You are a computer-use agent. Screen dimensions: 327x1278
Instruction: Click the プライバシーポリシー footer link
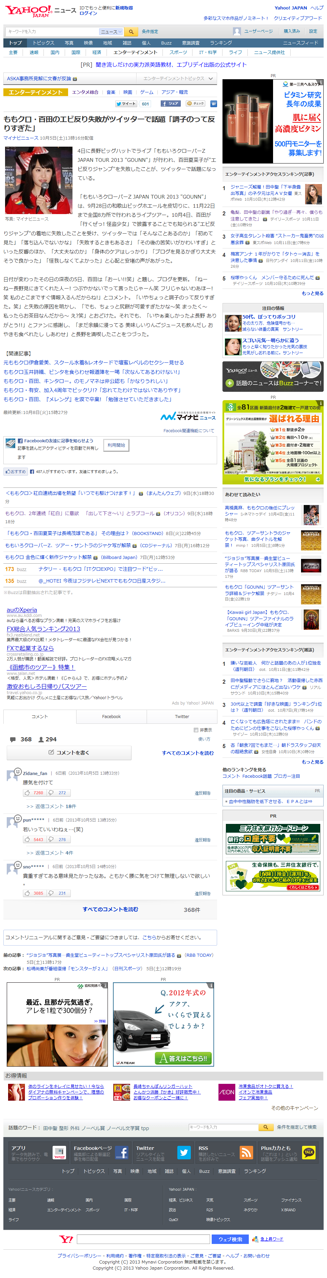tap(79, 1256)
